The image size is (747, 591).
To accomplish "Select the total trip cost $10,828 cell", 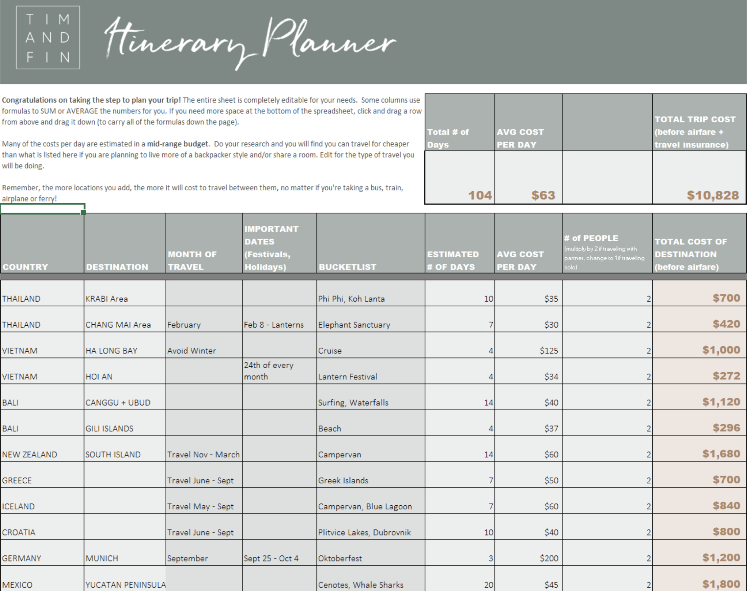I will click(x=699, y=177).
